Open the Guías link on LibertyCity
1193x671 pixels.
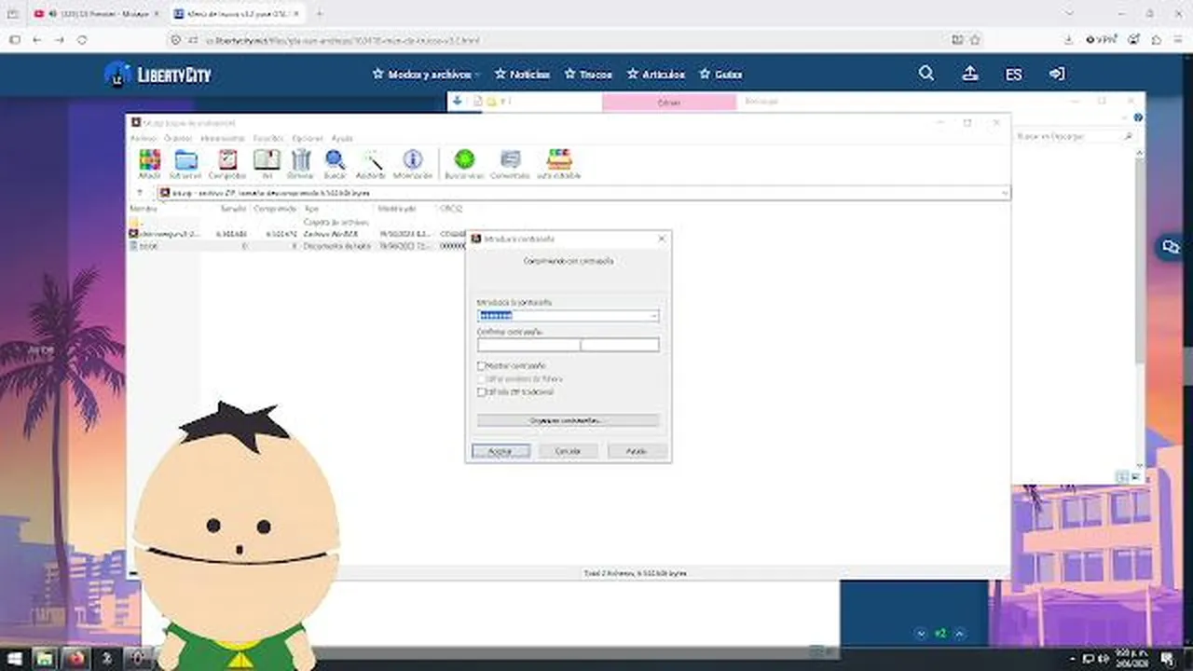point(720,75)
